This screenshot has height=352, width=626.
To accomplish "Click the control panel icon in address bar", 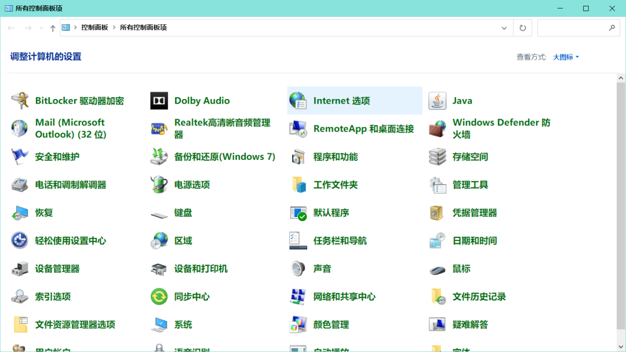I will [x=66, y=28].
